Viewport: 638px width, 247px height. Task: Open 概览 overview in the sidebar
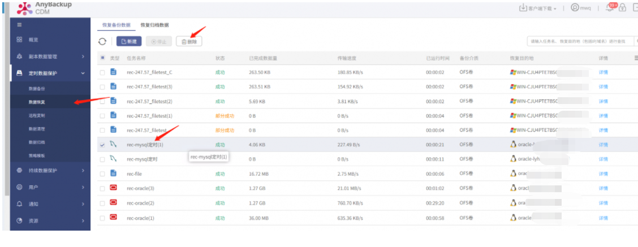(x=33, y=40)
